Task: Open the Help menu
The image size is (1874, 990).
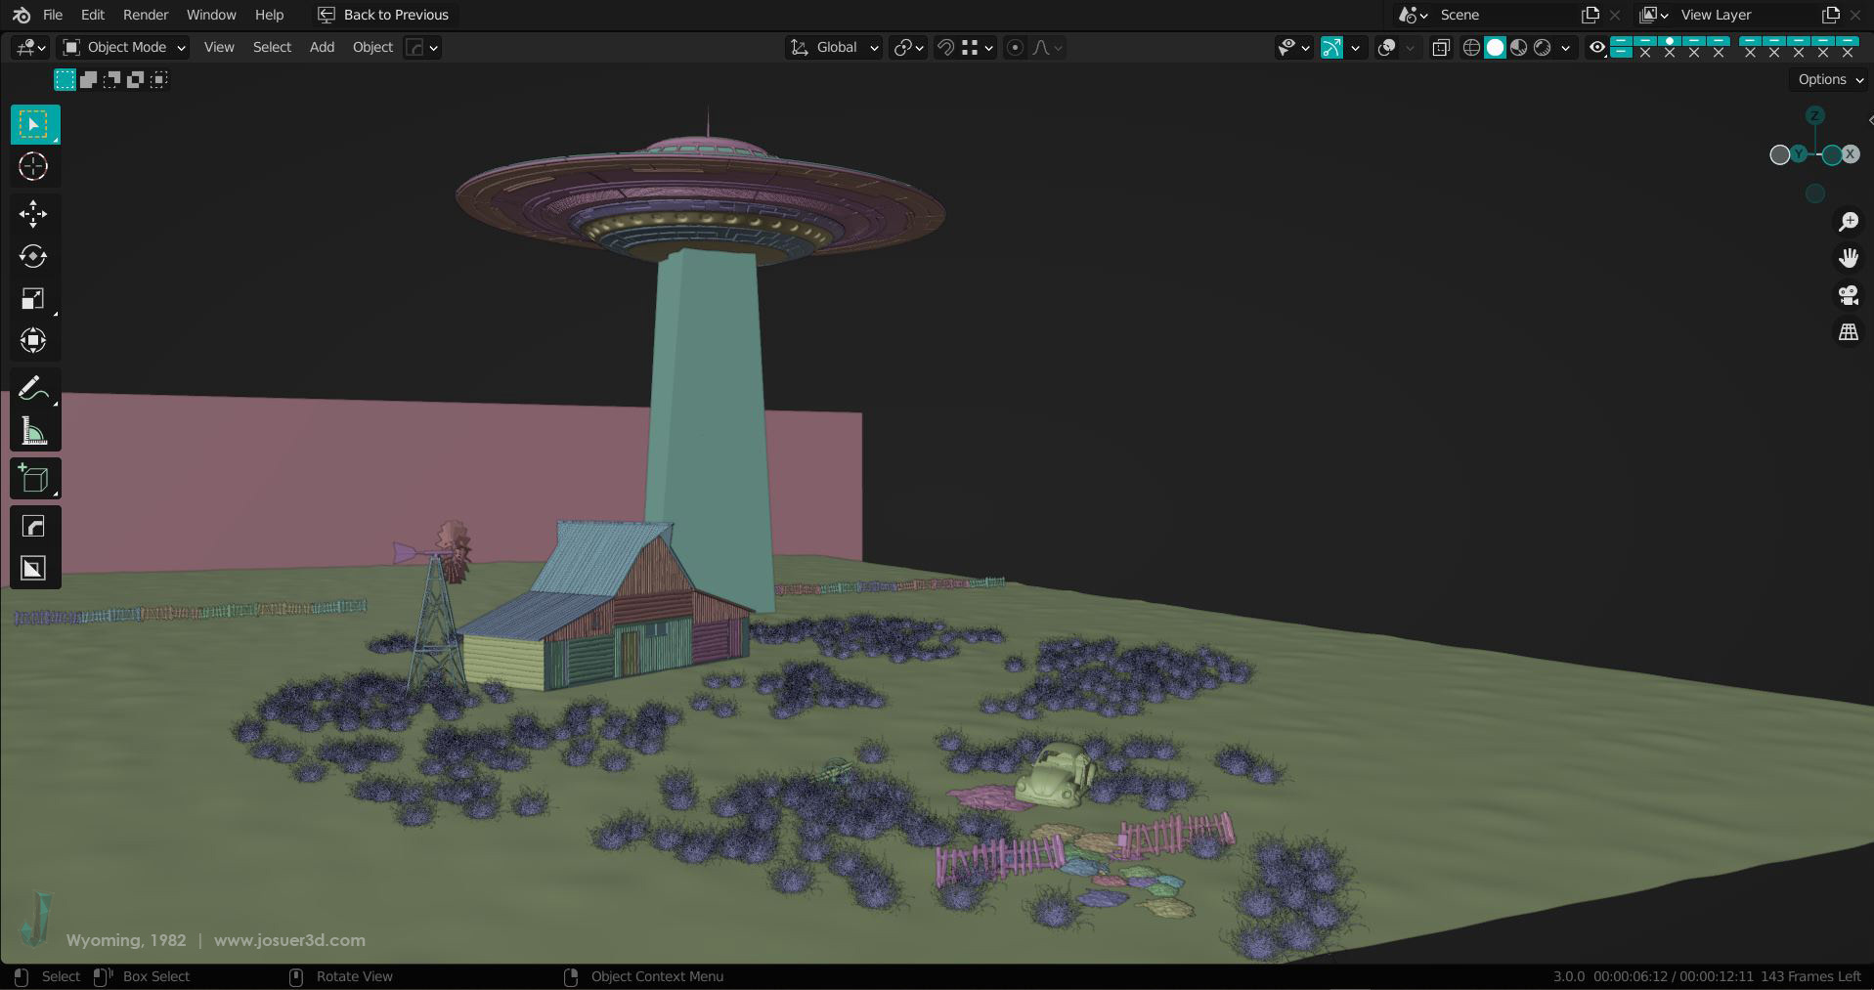Action: 269,15
